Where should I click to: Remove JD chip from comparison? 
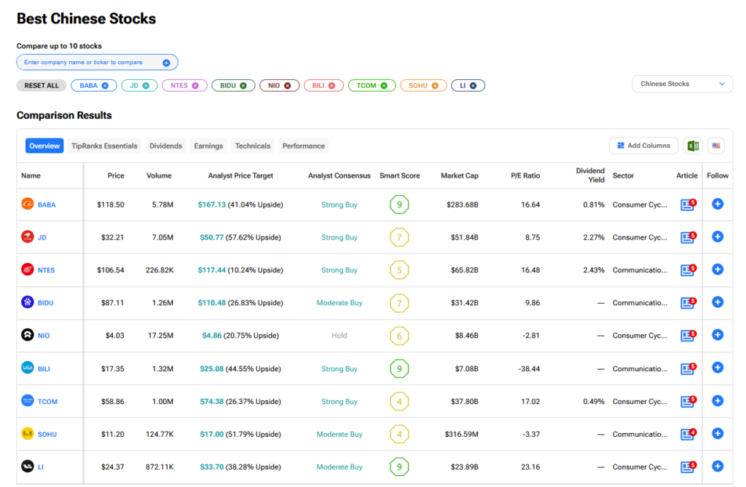point(146,86)
